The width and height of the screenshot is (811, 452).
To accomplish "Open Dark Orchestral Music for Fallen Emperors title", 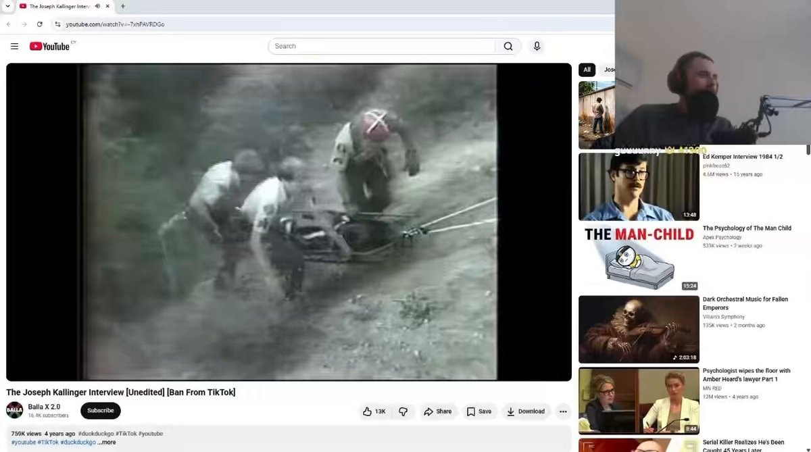I will [x=745, y=303].
